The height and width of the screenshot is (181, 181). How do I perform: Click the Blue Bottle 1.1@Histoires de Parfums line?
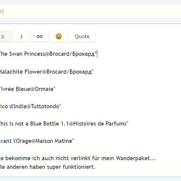coord(64,124)
